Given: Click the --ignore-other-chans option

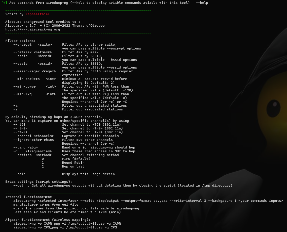Looking at the screenshot, I should click(33, 140).
